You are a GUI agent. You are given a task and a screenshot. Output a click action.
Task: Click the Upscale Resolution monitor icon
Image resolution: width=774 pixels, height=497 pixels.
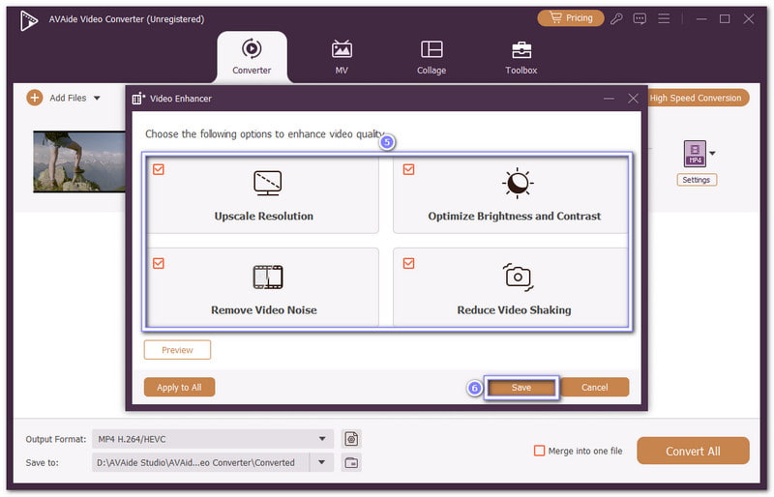pyautogui.click(x=267, y=182)
